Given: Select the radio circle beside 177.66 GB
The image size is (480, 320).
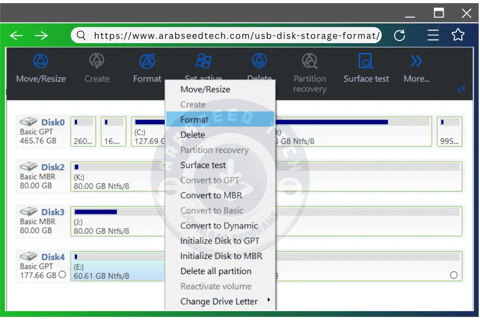Looking at the screenshot, I should click(62, 275).
